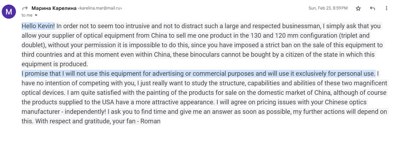Open the three-dot More options menu

click(387, 8)
